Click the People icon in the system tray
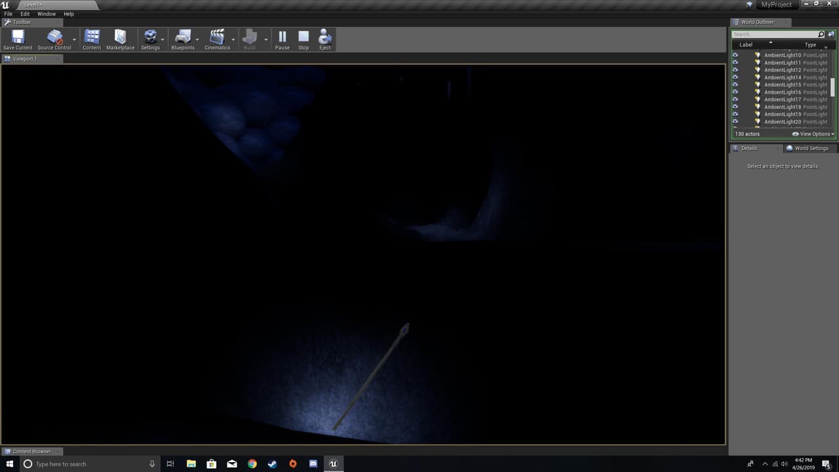The height and width of the screenshot is (472, 839). pos(751,464)
